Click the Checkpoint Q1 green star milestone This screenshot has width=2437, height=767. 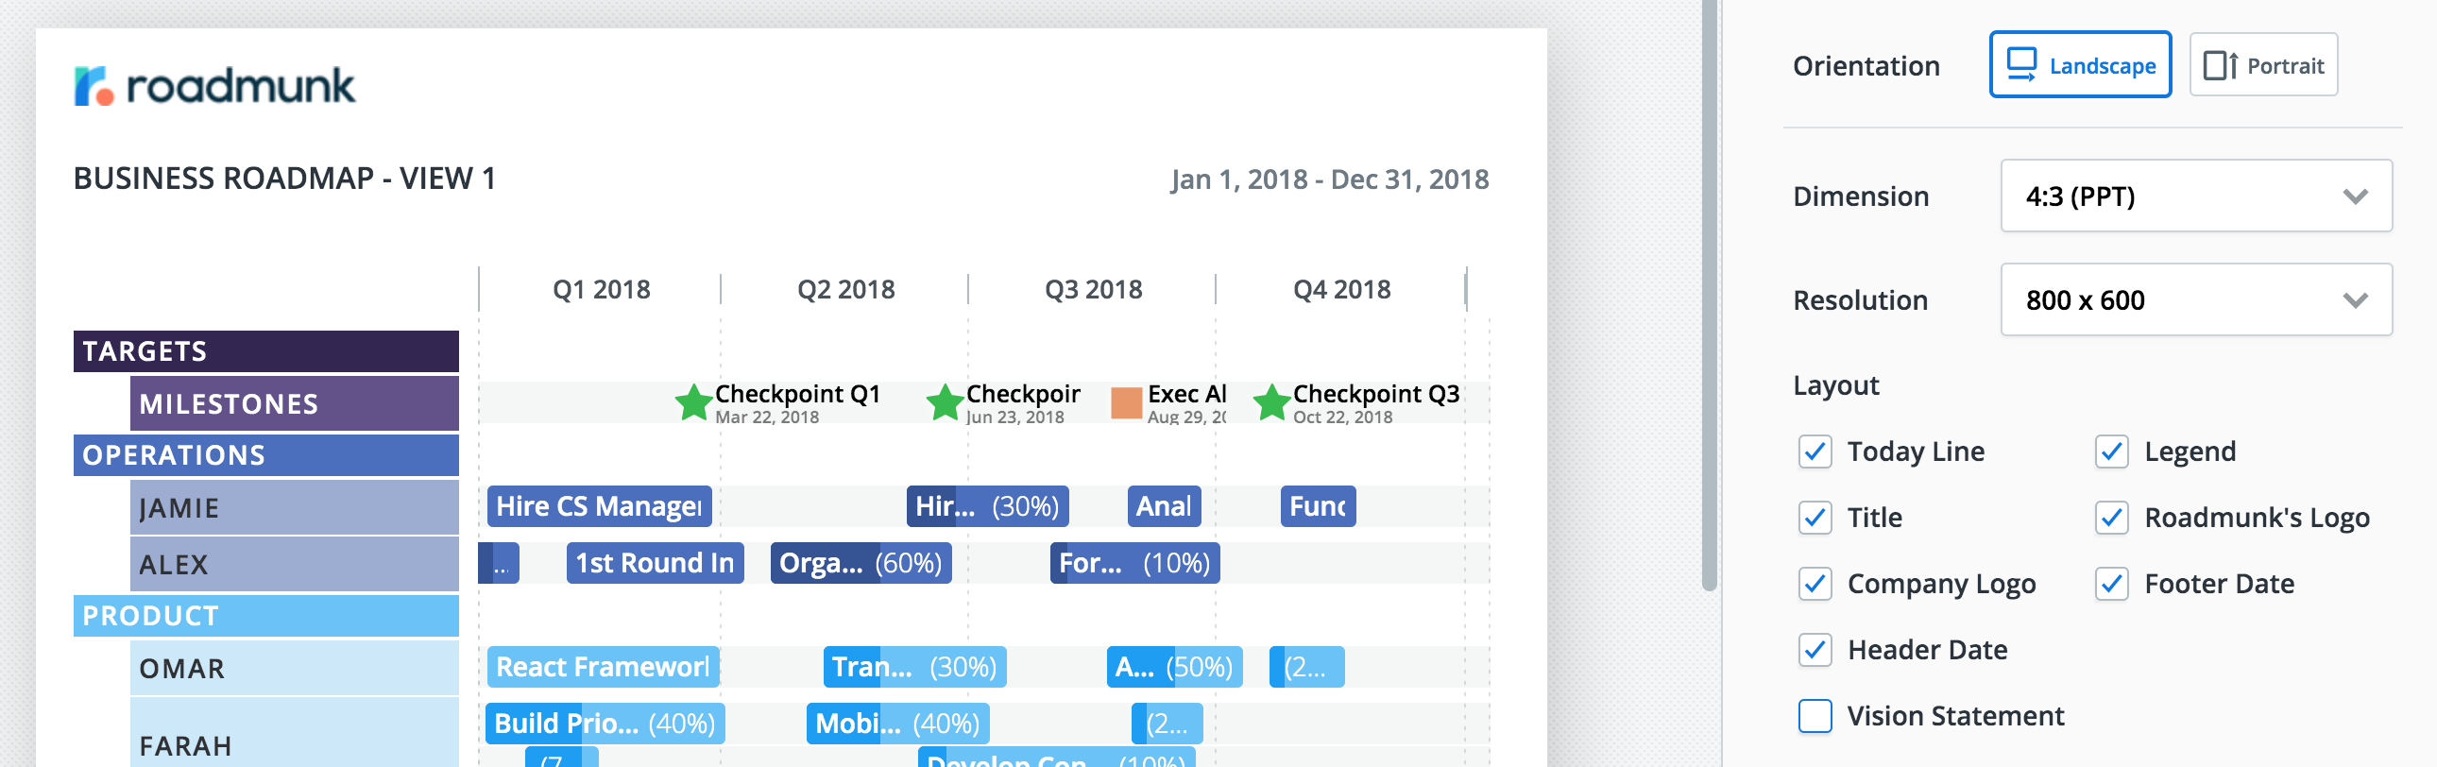pos(693,403)
